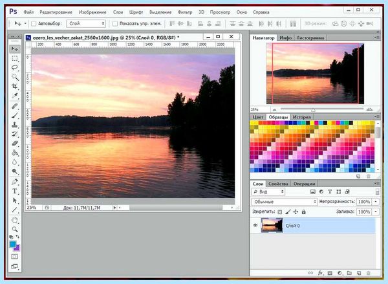Select the Eraser tool
This screenshot has height=284, width=388.
tap(15, 144)
